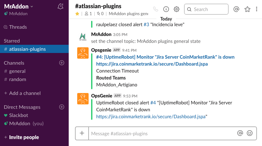Viewport: 262px width, 146px height.
Task: Open channel settings gear icon
Action: point(177,9)
